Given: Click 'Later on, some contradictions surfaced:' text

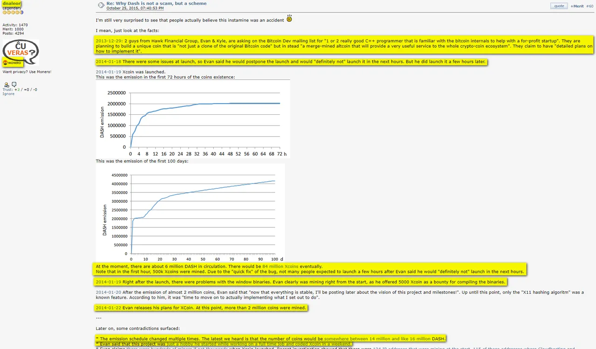Looking at the screenshot, I should tap(137, 329).
